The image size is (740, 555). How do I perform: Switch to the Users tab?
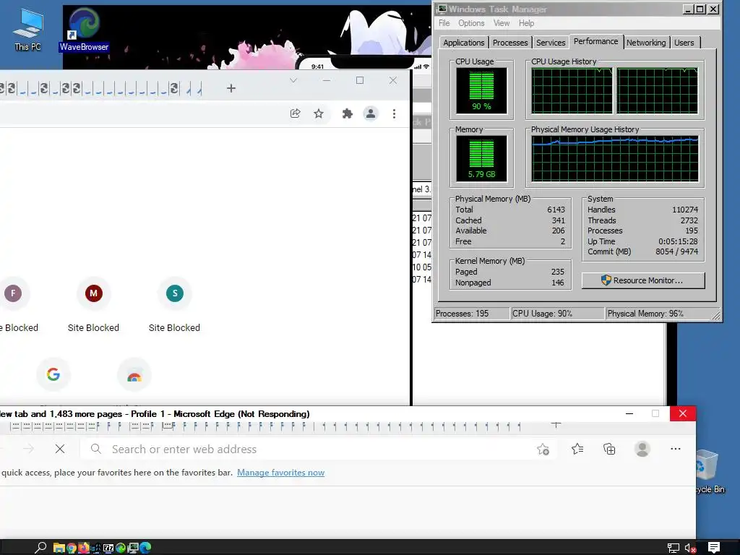tap(684, 43)
